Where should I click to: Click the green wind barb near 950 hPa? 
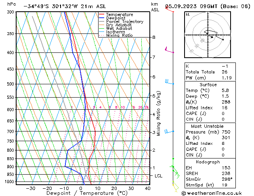click(x=176, y=174)
